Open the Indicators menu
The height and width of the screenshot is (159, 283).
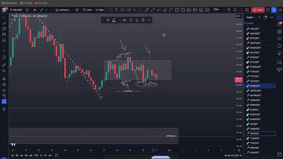[62, 10]
